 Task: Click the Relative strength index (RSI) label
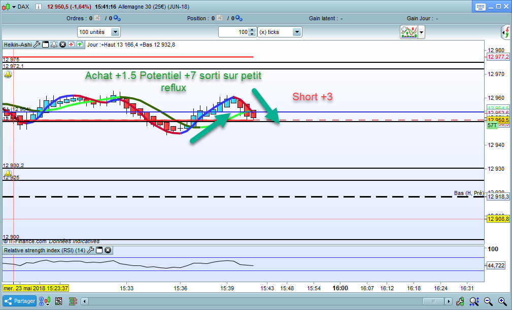coord(45,250)
